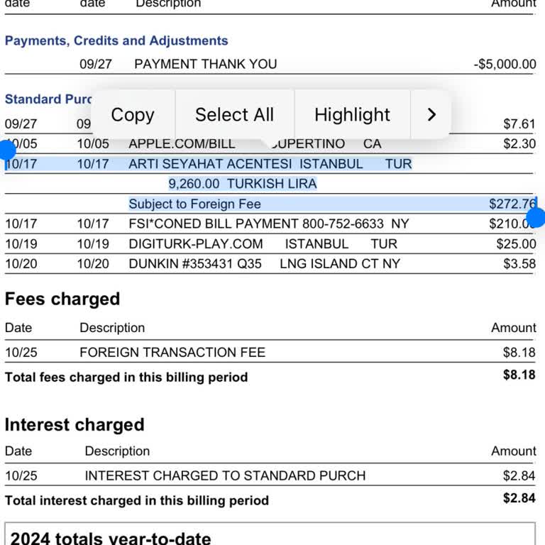Tap the end selection handle beside $272.76
The width and height of the screenshot is (545, 545).
[536, 217]
